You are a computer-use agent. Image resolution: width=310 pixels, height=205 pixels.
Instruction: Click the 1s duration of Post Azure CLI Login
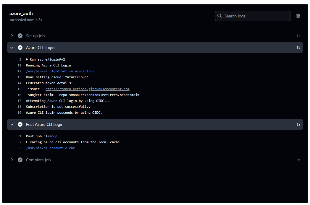pyautogui.click(x=298, y=124)
